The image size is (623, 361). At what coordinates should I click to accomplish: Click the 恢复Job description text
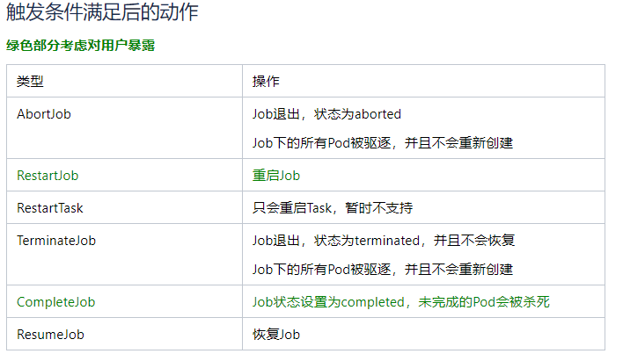pyautogui.click(x=276, y=335)
